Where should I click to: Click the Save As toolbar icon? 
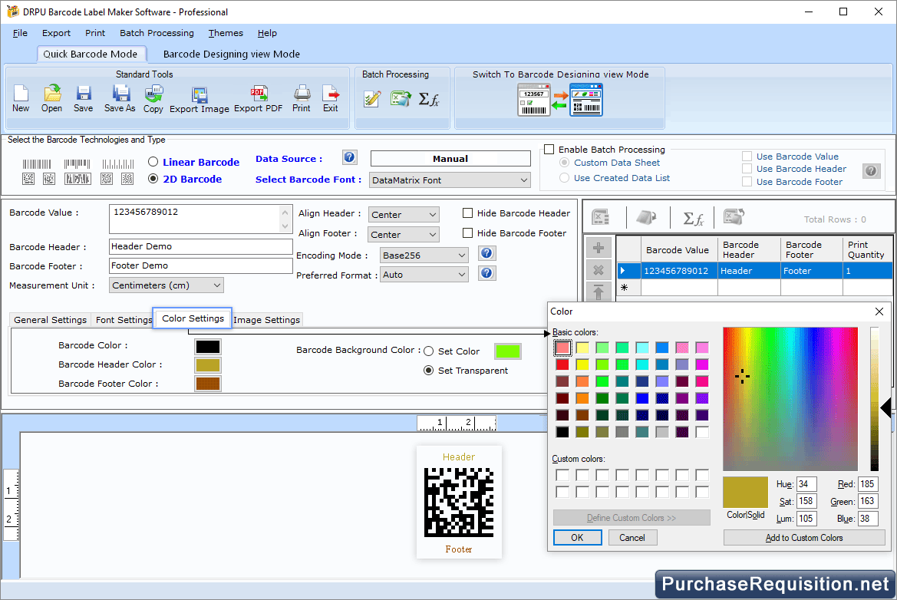coord(120,97)
